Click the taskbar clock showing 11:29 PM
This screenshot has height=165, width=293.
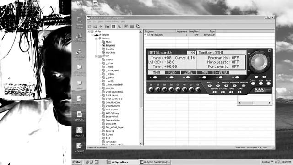pyautogui.click(x=286, y=162)
